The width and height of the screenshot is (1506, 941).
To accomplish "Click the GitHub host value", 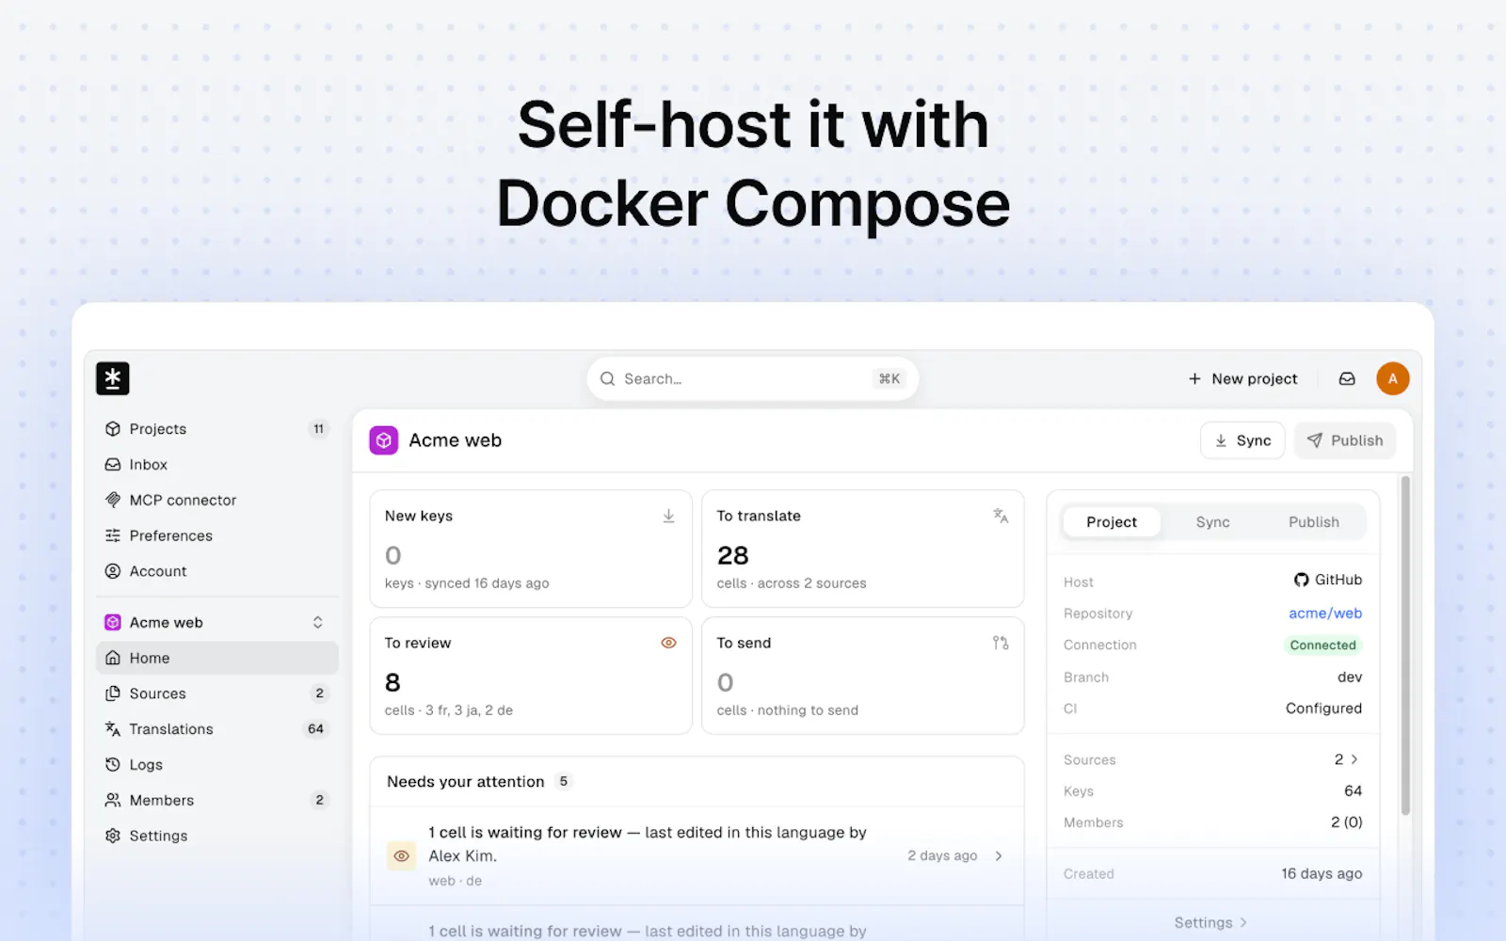I will 1328,580.
